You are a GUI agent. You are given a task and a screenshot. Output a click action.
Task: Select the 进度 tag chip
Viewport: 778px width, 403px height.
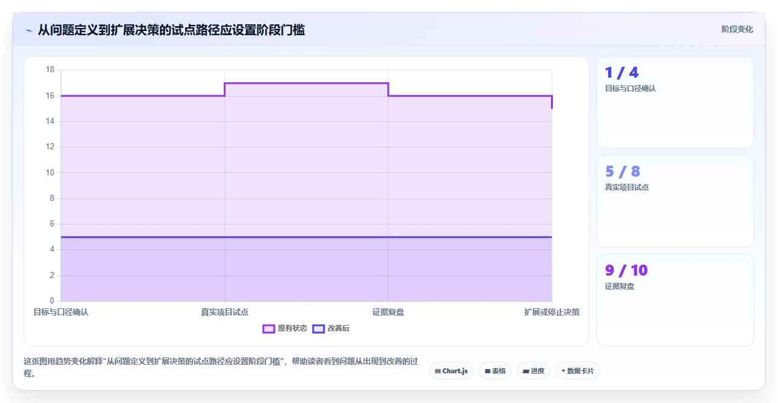coord(533,371)
